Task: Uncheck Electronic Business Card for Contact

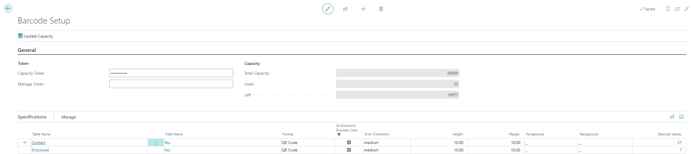Action: [x=349, y=142]
